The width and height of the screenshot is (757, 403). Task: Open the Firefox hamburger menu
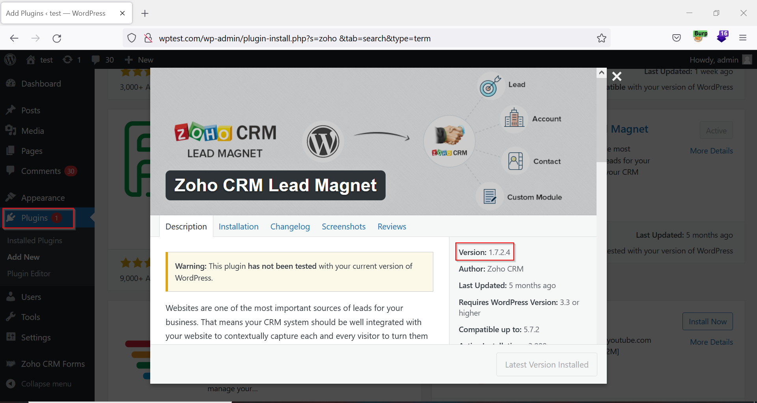pos(743,38)
